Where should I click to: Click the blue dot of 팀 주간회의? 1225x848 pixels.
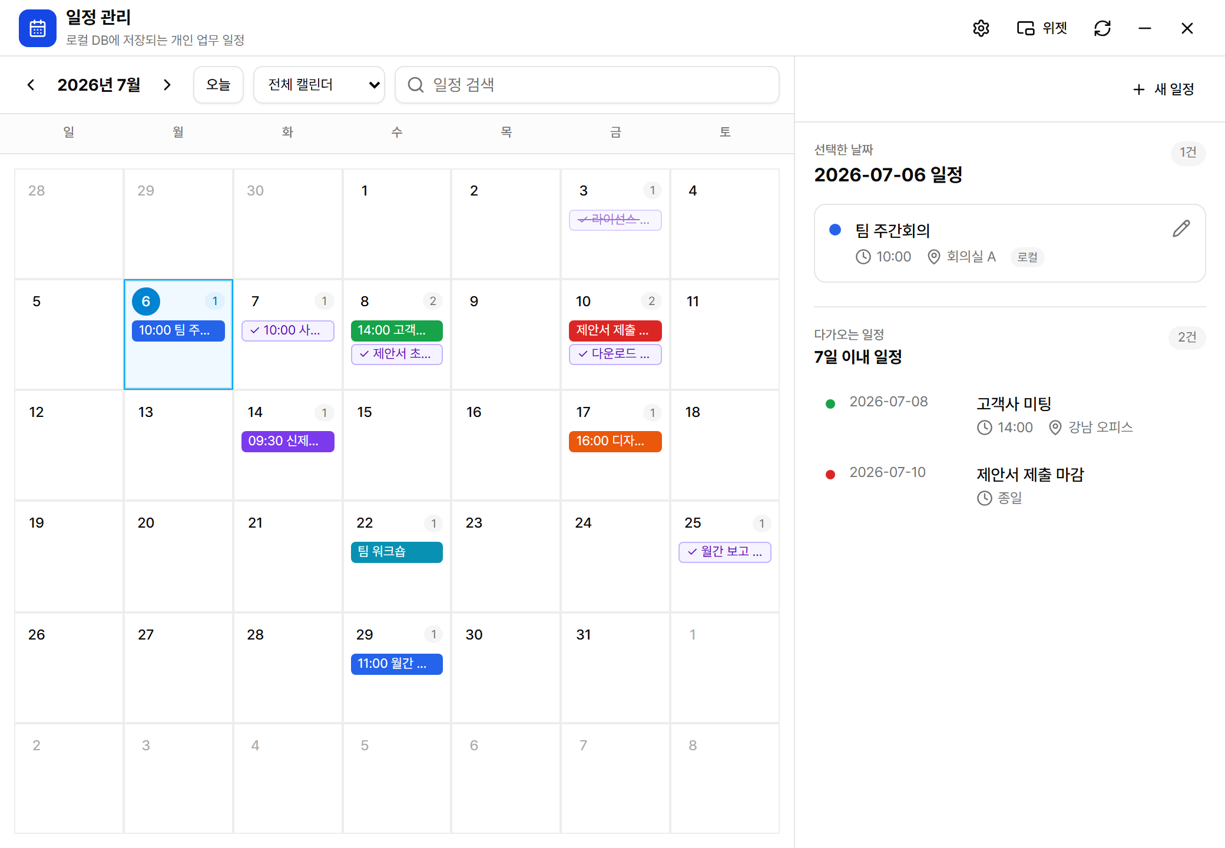[x=835, y=230]
